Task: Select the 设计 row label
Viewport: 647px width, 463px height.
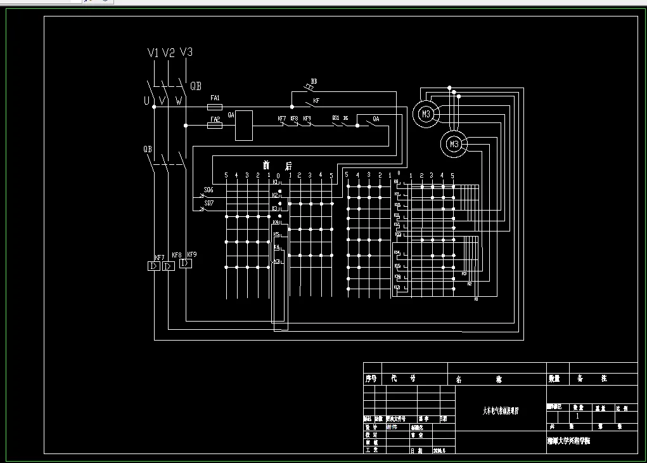Action: pos(371,427)
